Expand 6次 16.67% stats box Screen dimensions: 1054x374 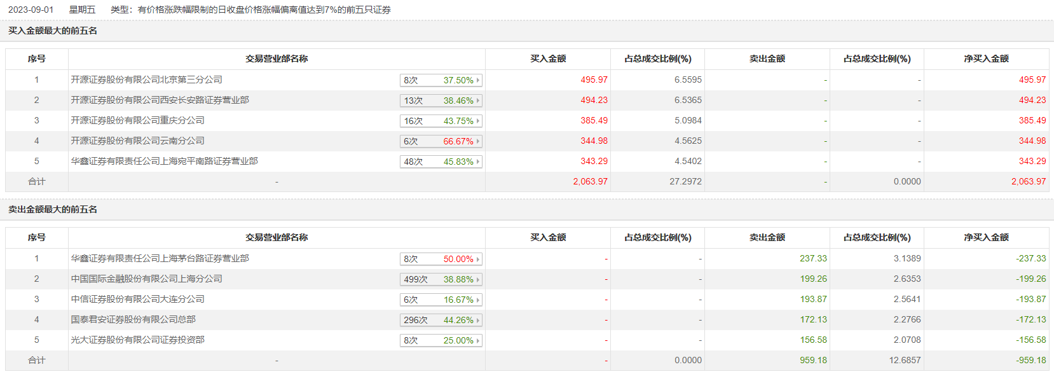pyautogui.click(x=441, y=300)
